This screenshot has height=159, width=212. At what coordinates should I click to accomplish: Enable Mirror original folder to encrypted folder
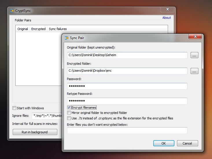click(x=69, y=113)
